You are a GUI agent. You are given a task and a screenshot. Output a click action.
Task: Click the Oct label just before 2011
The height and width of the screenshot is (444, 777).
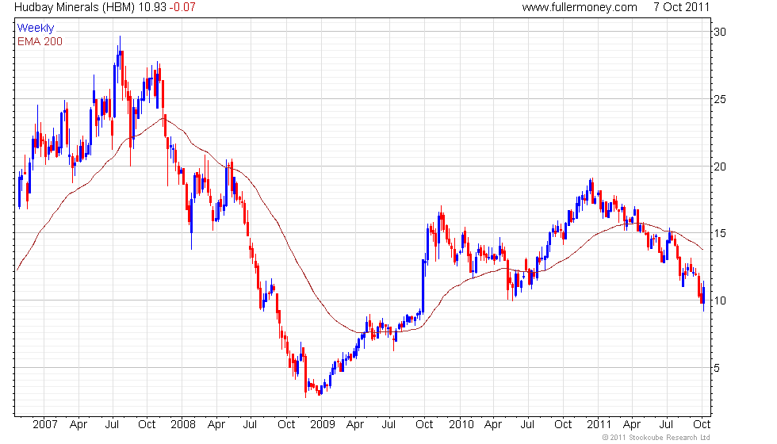pyautogui.click(x=563, y=425)
